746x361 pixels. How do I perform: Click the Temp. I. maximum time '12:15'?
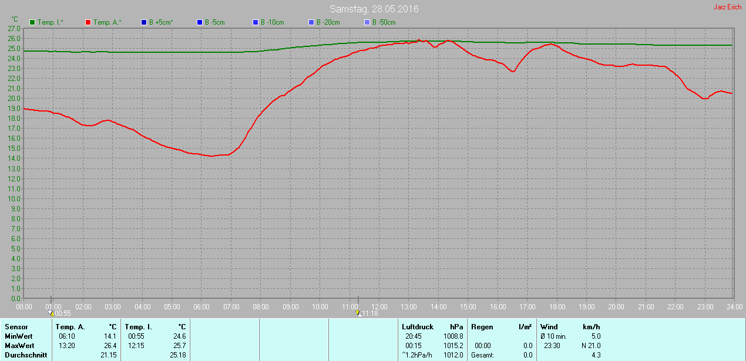(x=136, y=346)
